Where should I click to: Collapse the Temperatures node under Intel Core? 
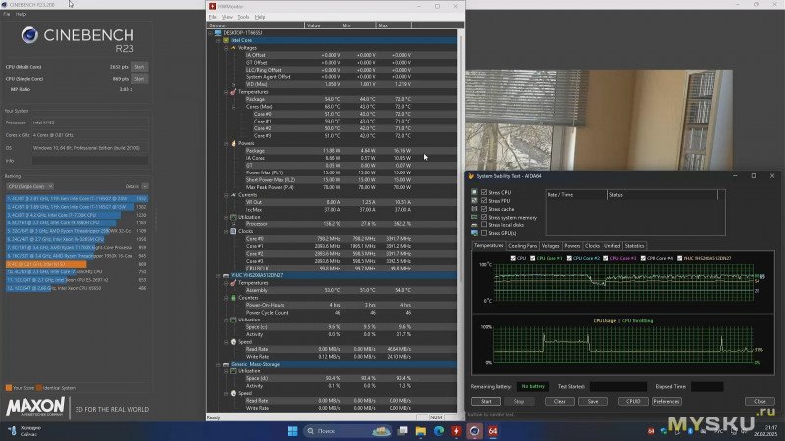pos(226,92)
